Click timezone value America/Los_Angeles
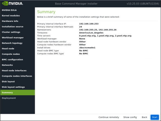The height and width of the screenshot is (121, 161). 91,33
